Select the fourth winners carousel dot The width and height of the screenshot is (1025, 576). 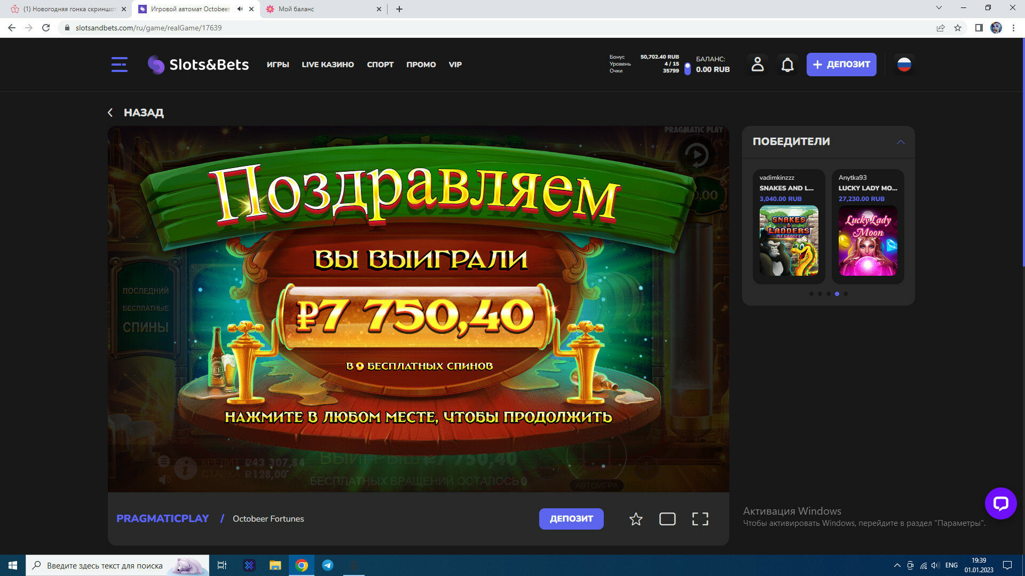click(x=837, y=294)
